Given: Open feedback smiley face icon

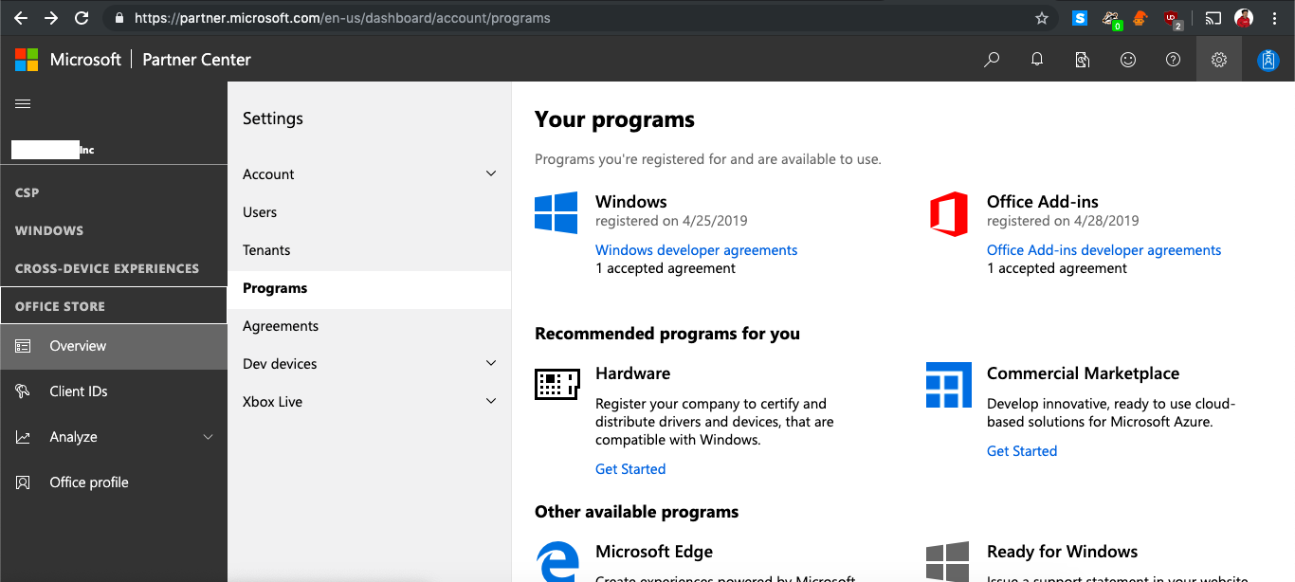Looking at the screenshot, I should tap(1128, 60).
